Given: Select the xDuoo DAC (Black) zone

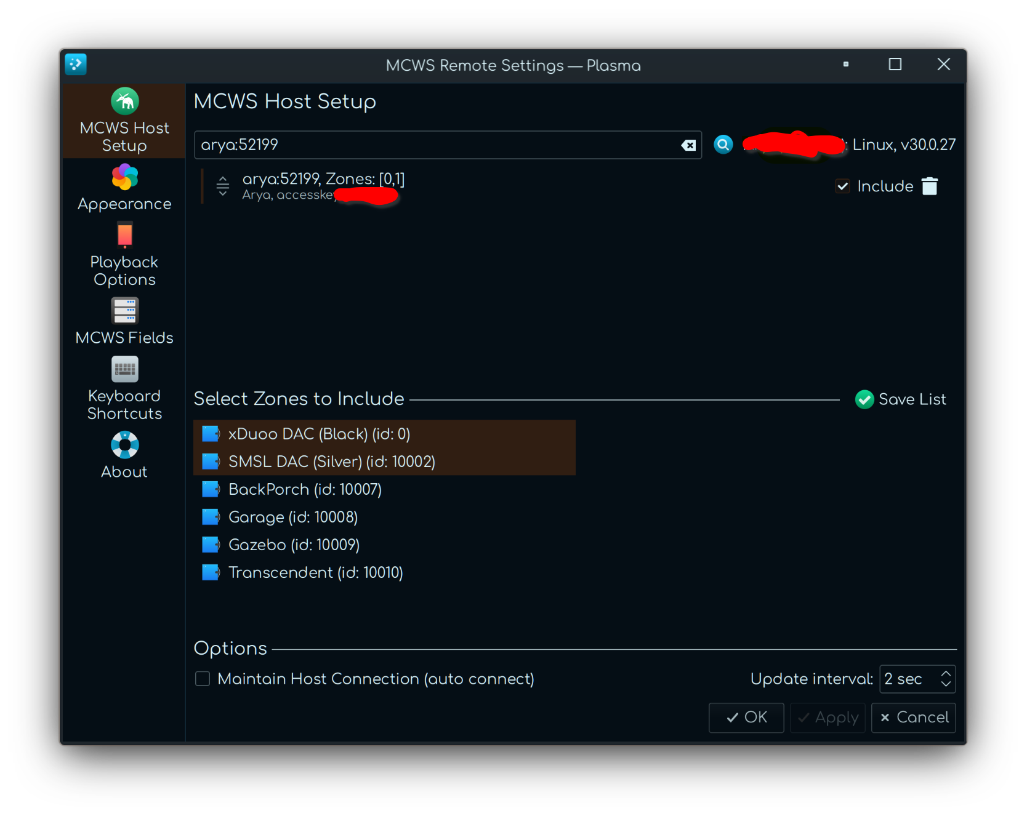Looking at the screenshot, I should 384,434.
